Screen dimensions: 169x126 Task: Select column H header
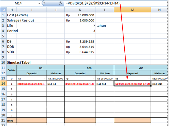[12, 10]
